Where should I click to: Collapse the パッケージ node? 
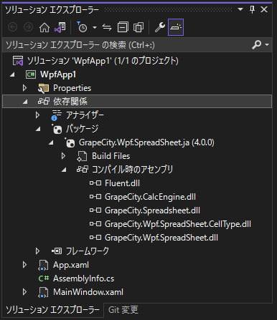(x=38, y=129)
